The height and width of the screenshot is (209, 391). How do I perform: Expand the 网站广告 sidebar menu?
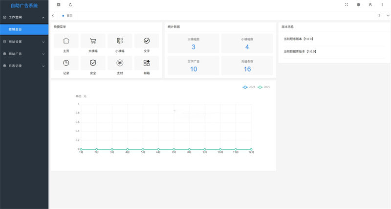click(24, 54)
